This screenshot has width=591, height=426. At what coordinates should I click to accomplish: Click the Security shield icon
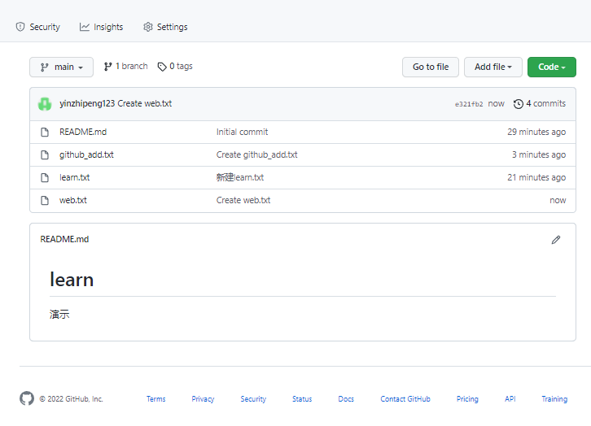[x=20, y=27]
